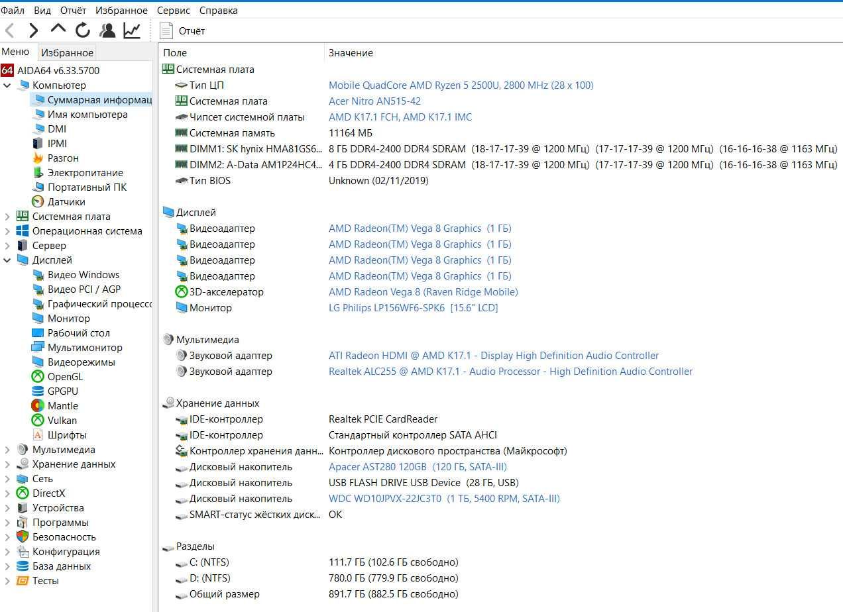843x612 pixels.
Task: Open the user profile toolbar icon
Action: tap(107, 30)
